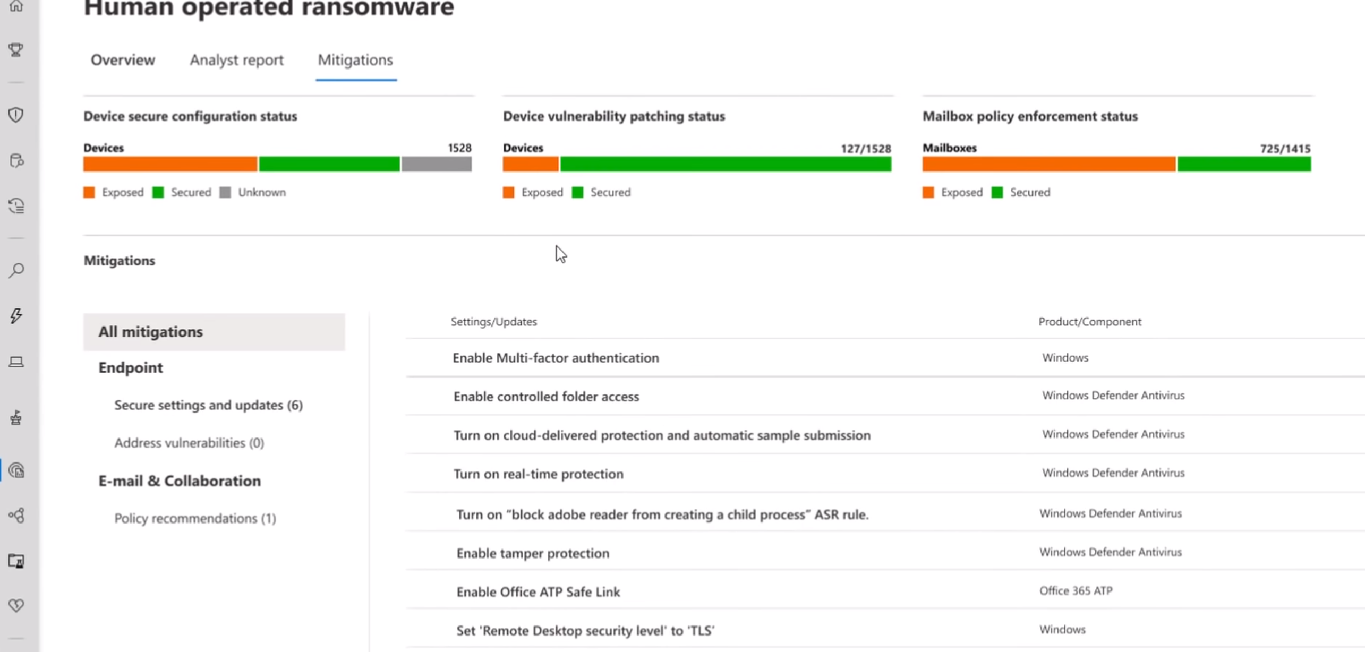Click the orange Exposed segment of patching bar
This screenshot has height=652, width=1365.
pos(531,165)
